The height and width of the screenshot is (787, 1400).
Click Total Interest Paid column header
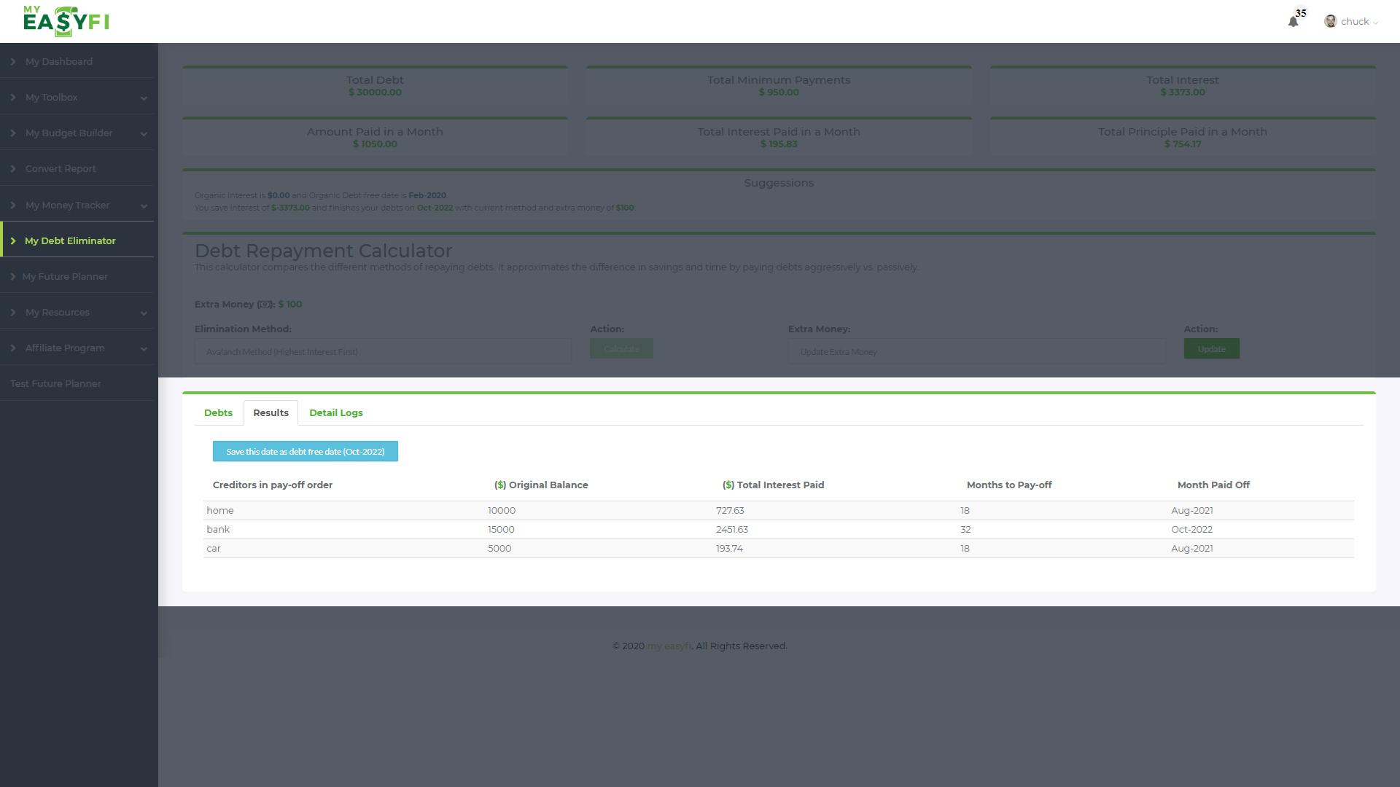point(773,485)
